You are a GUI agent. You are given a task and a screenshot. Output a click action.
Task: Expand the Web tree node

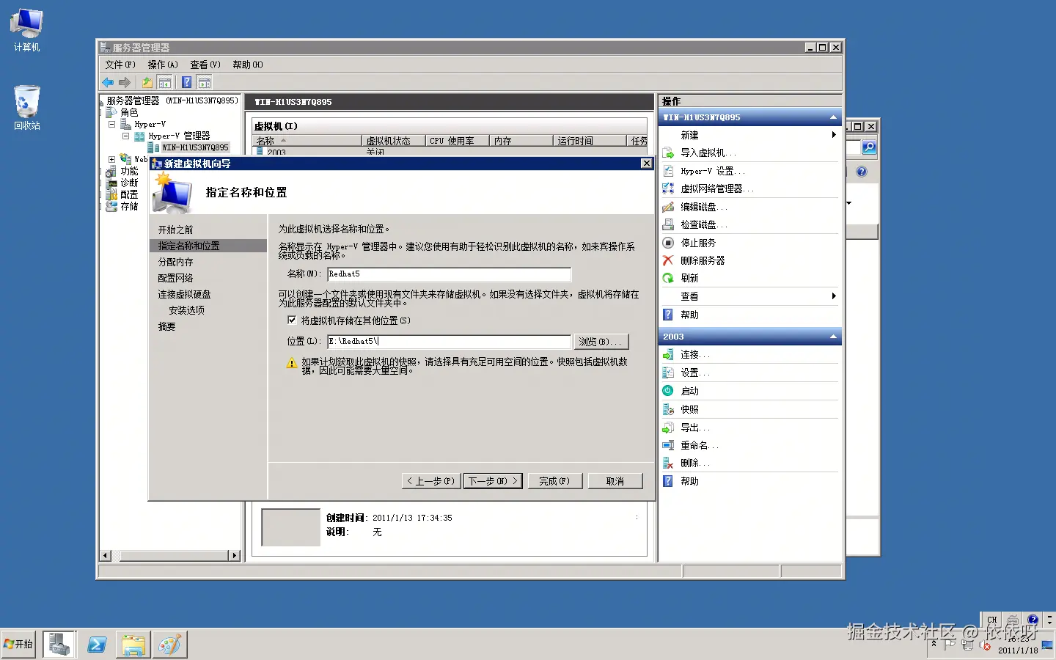coord(111,159)
